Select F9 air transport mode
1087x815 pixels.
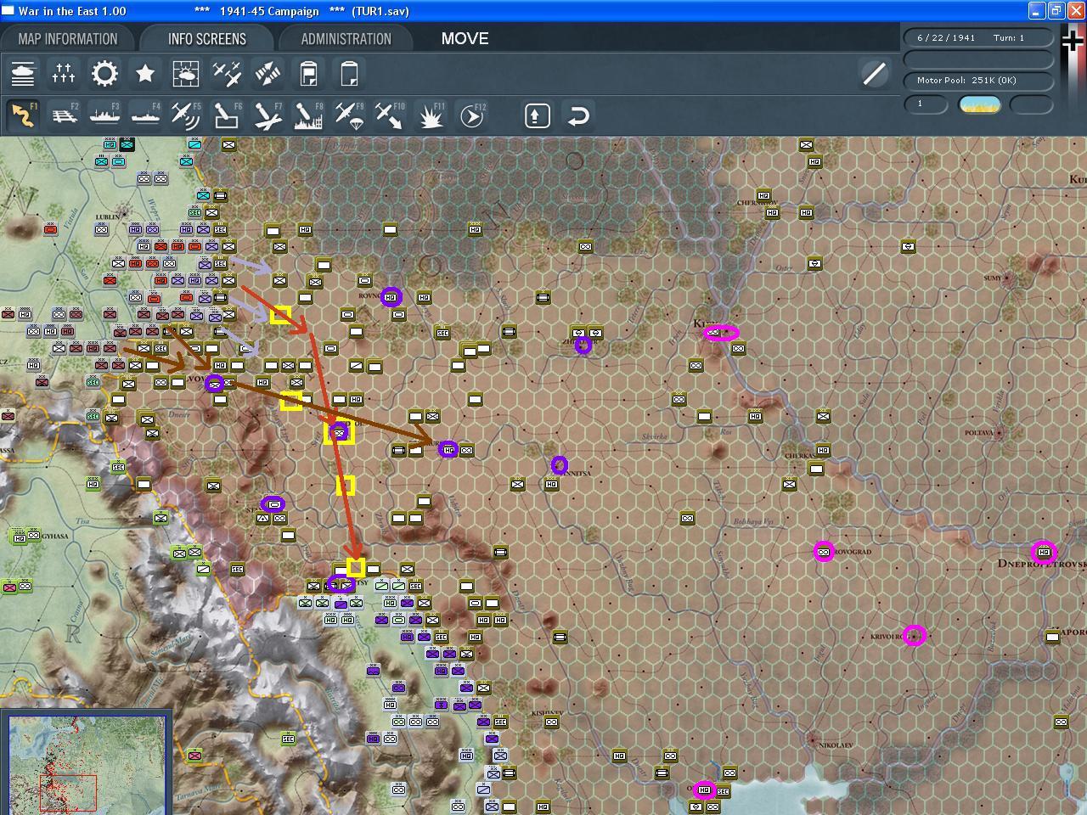coord(349,115)
